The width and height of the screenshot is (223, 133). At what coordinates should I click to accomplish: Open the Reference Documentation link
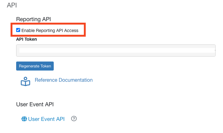[64, 80]
